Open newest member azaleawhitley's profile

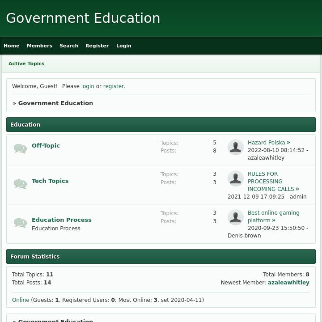(x=288, y=283)
